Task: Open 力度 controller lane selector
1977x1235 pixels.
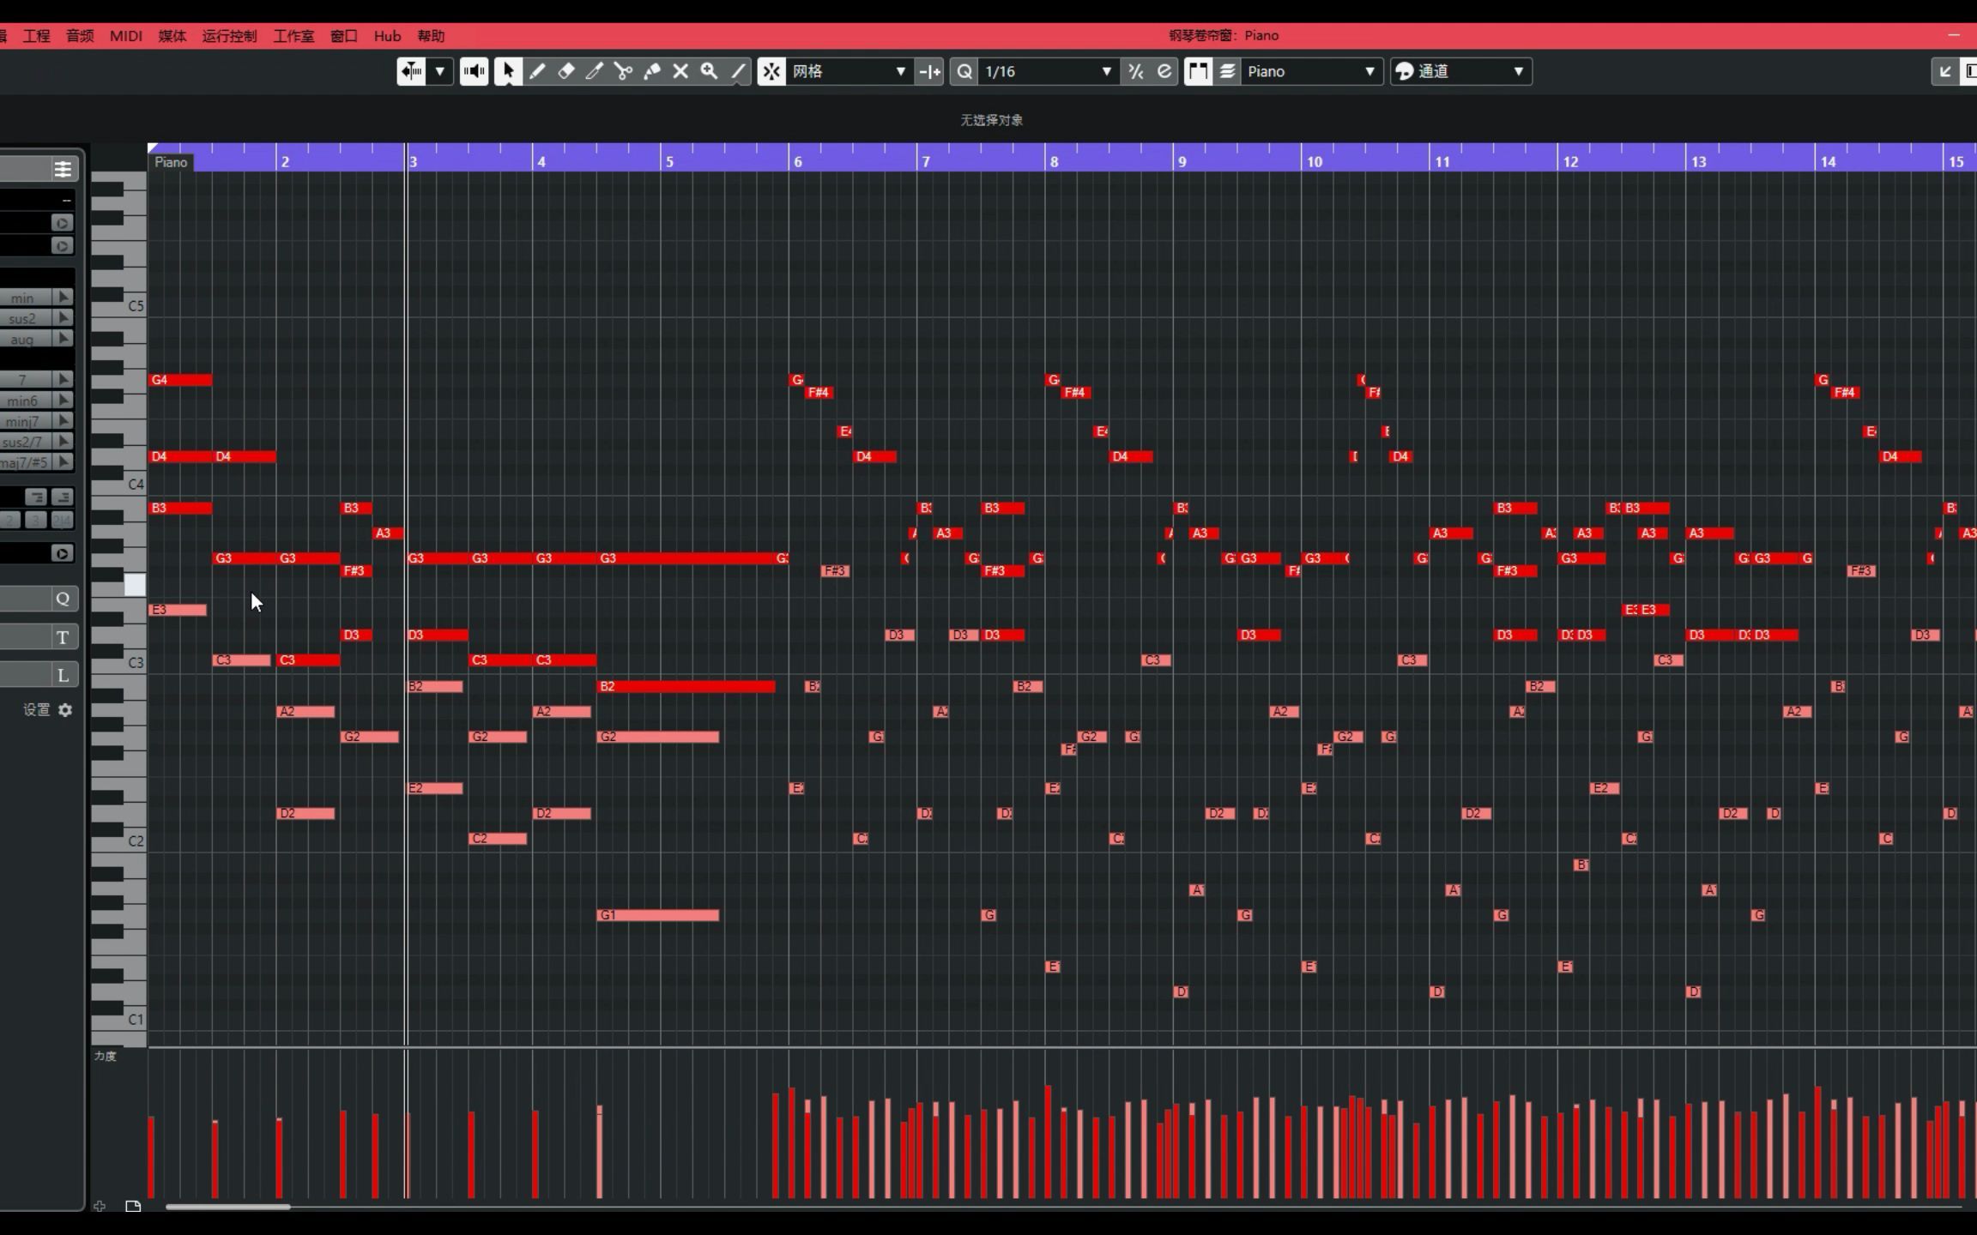Action: [106, 1057]
